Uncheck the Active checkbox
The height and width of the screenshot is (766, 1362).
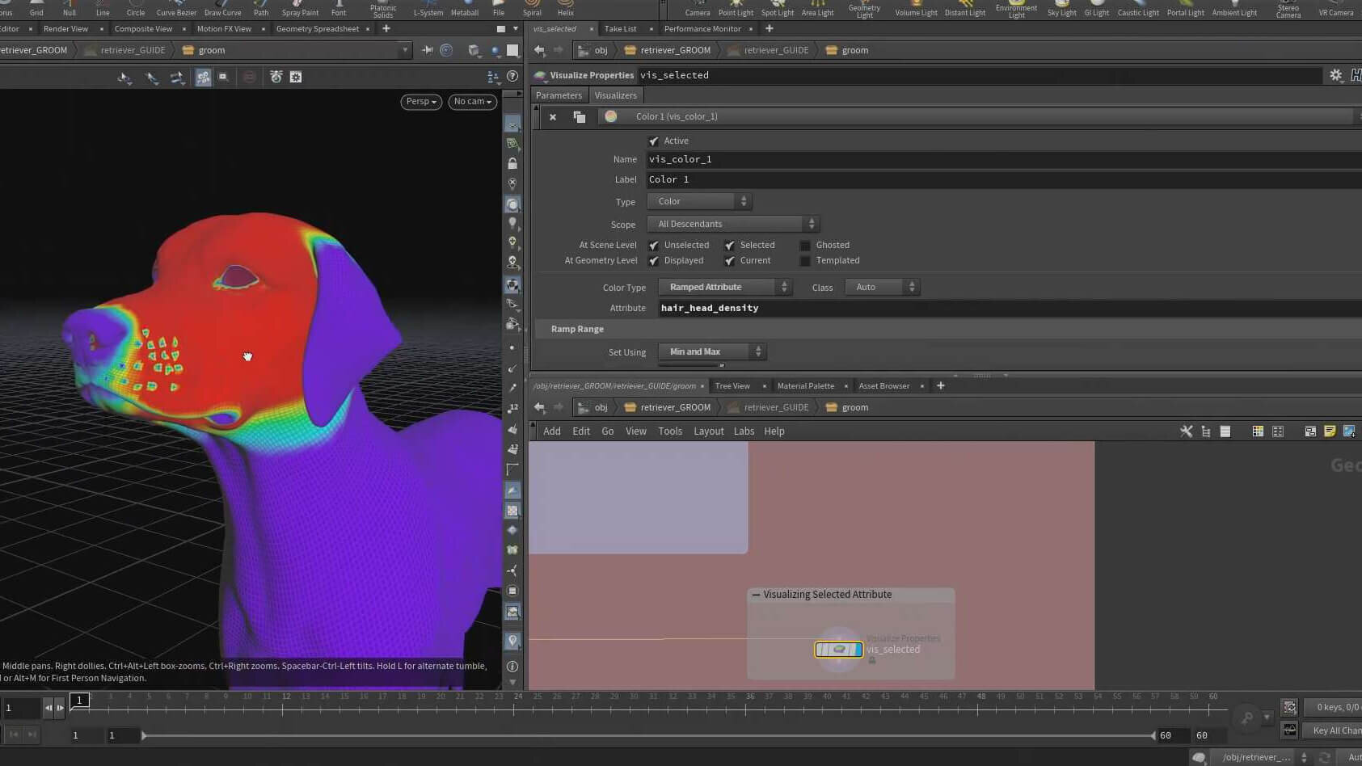(654, 141)
